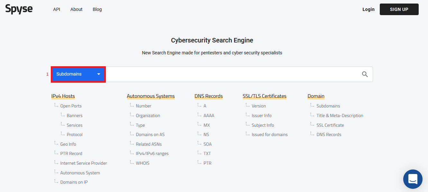Open the About page in header
The height and width of the screenshot is (192, 428).
(77, 9)
